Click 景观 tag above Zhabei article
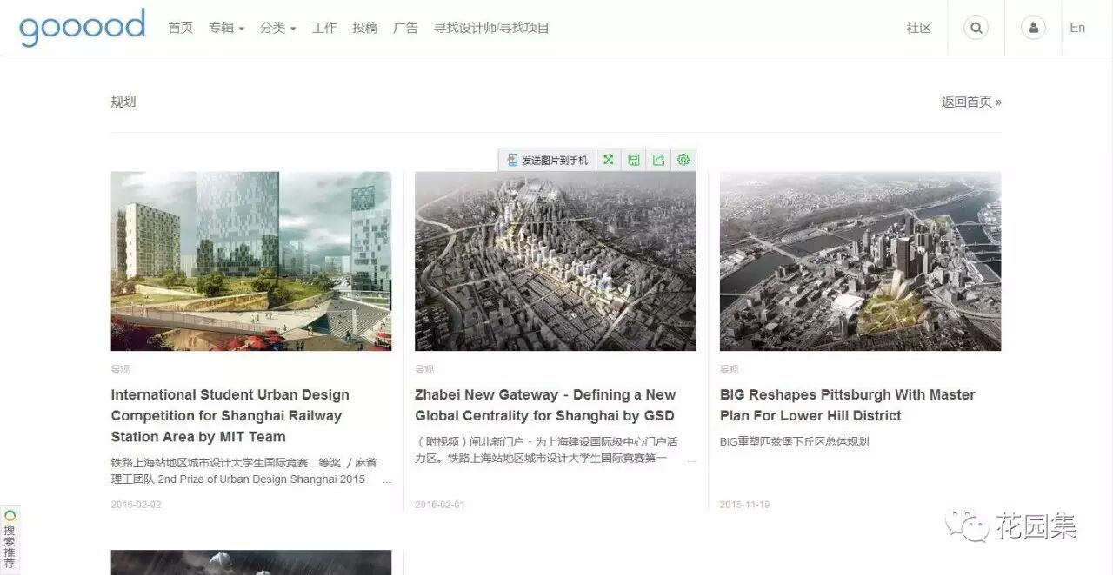1113x575 pixels. [424, 370]
